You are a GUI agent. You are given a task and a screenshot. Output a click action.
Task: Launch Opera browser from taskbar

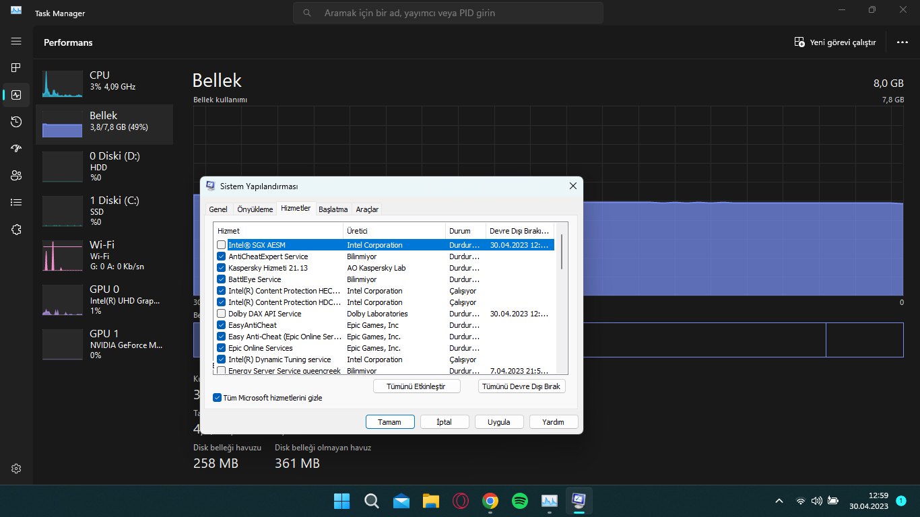[461, 501]
